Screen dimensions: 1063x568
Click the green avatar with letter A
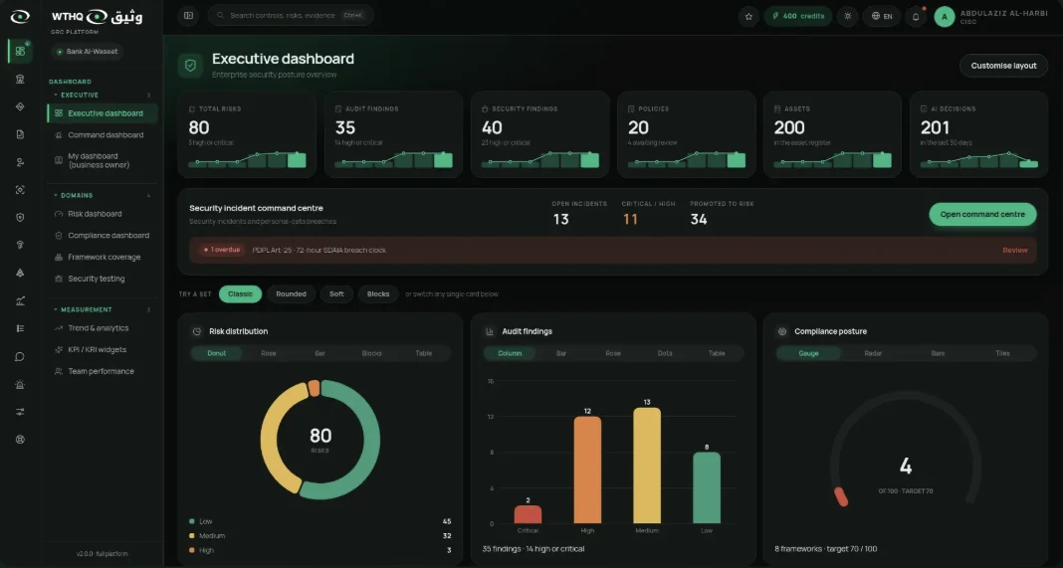[945, 17]
